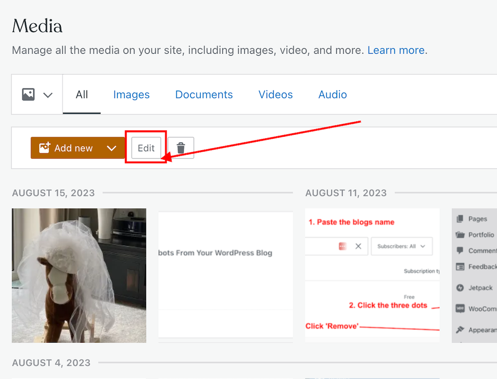Click the media library source image icon
Screen dimensions: 497x379
click(x=28, y=95)
